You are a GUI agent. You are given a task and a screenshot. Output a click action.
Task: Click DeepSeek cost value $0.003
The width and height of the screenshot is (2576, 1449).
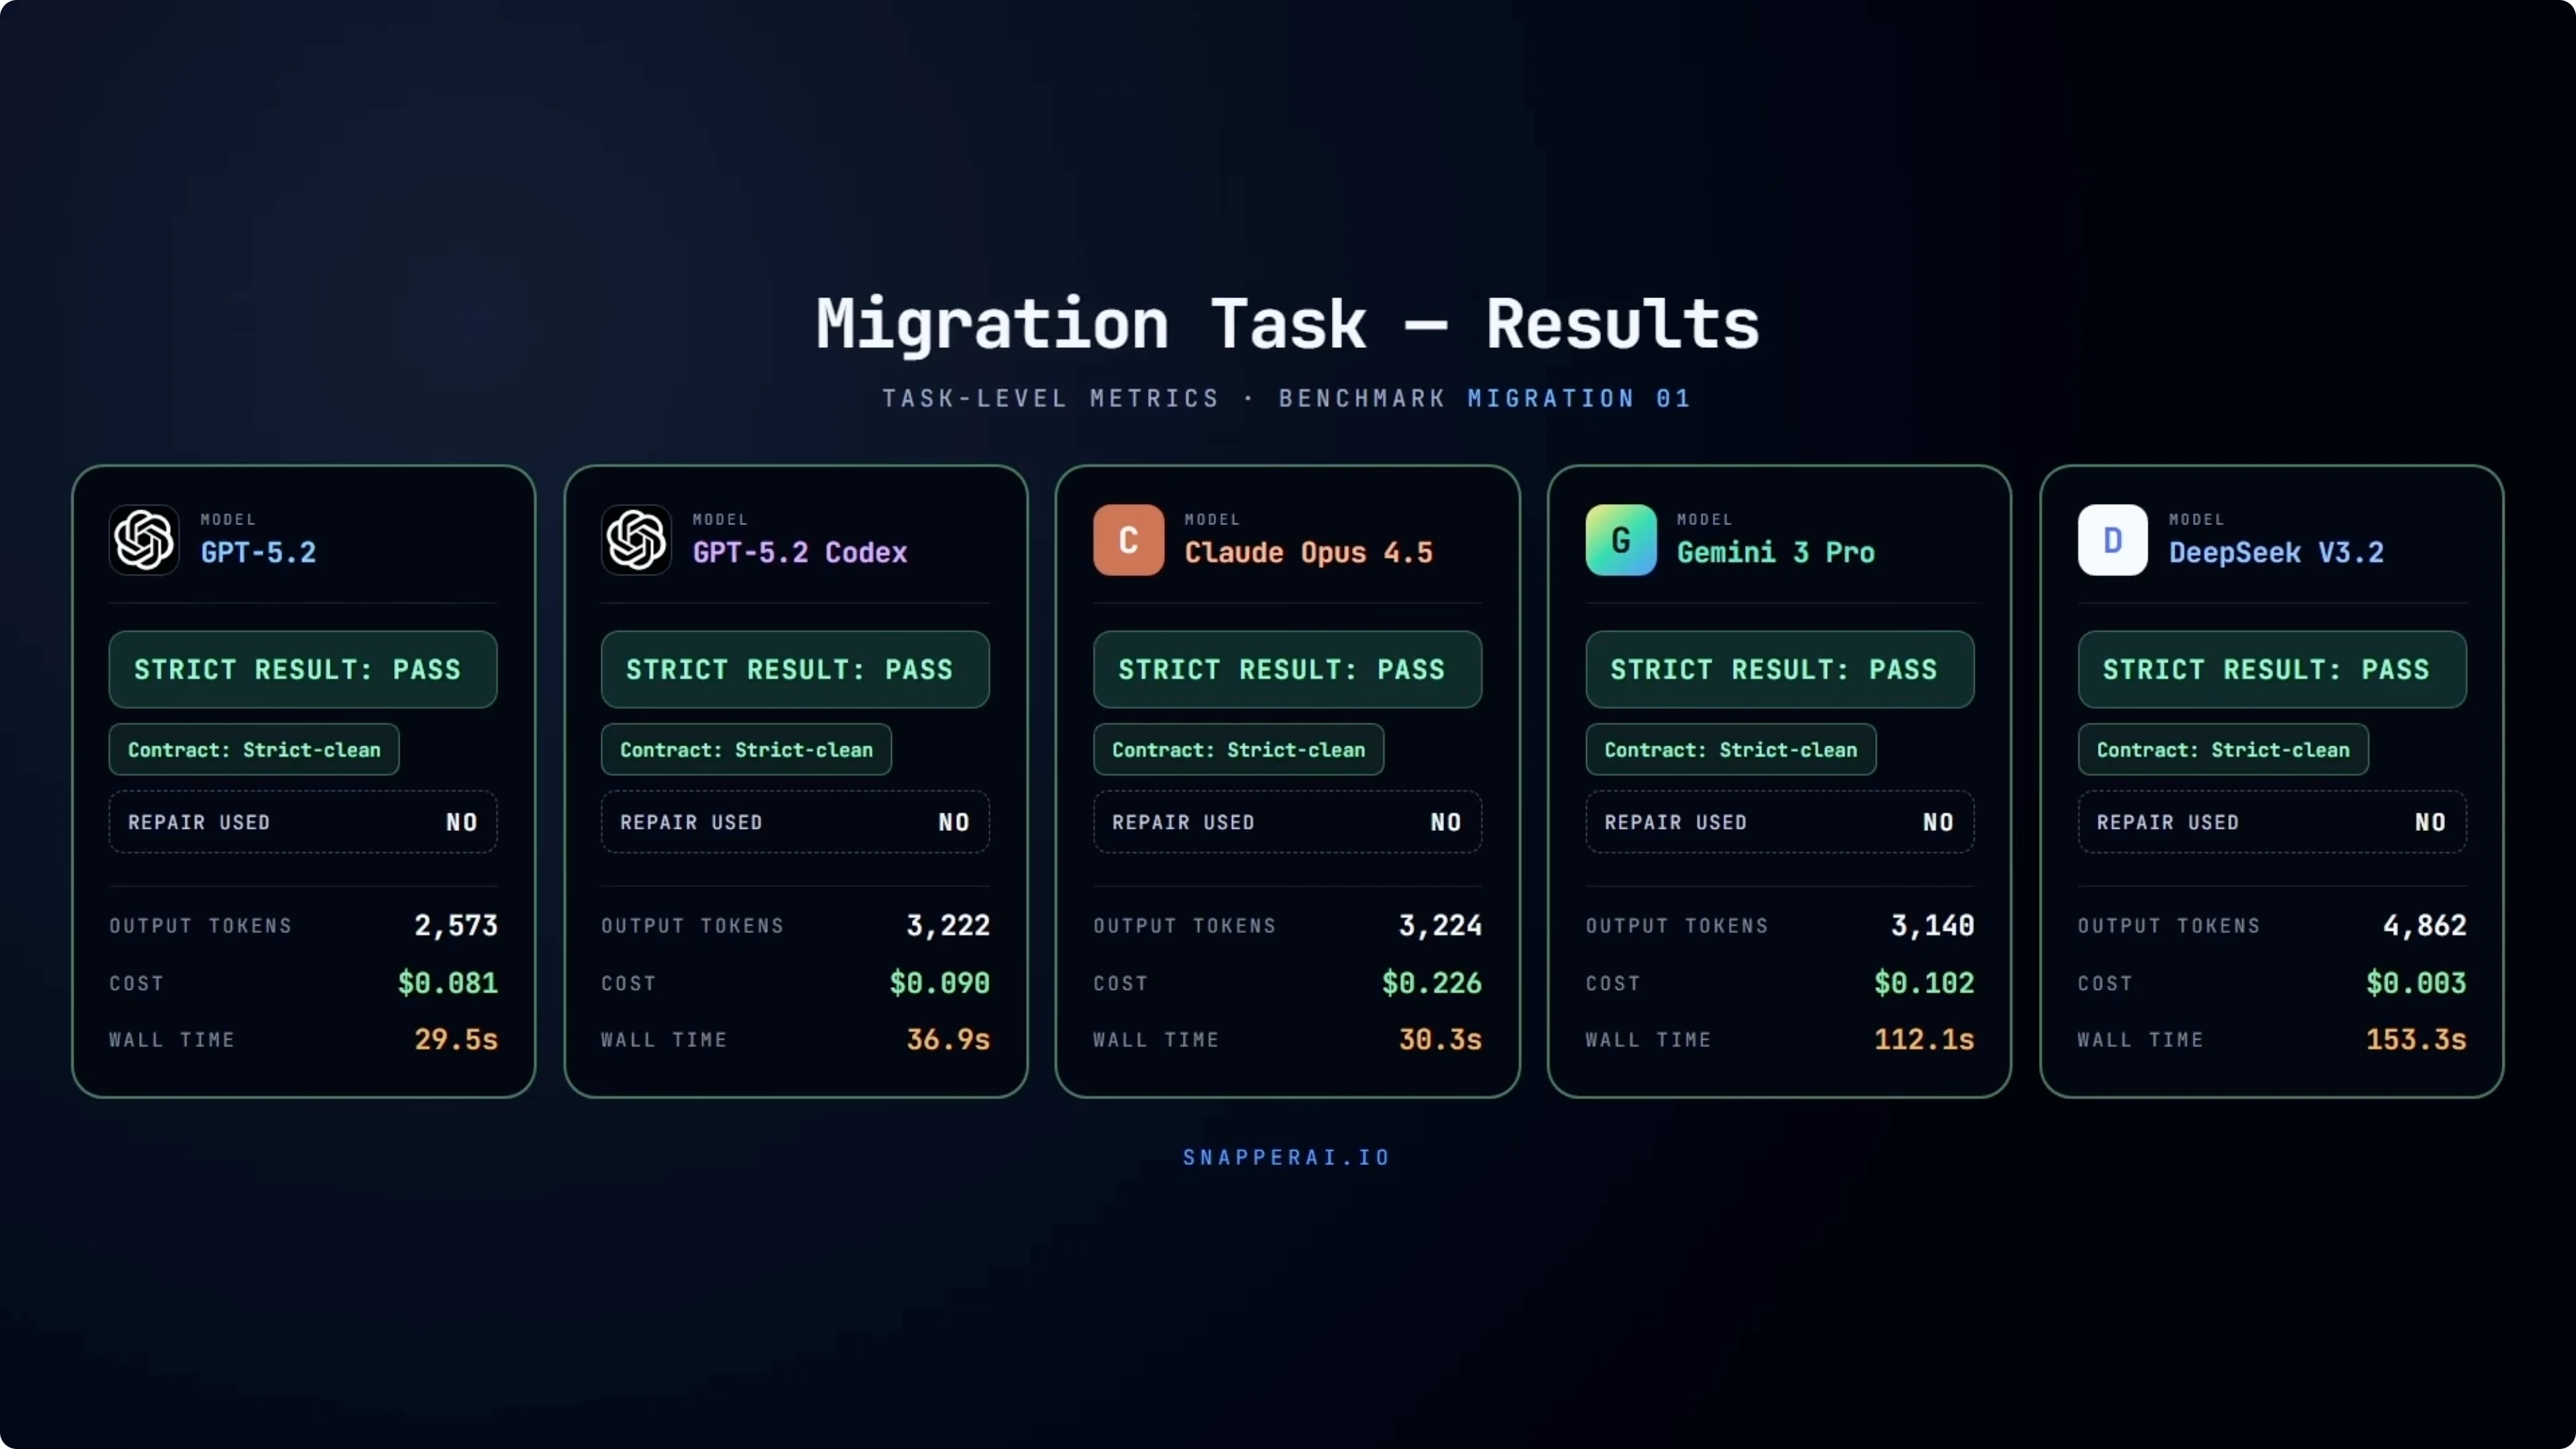click(x=2415, y=983)
